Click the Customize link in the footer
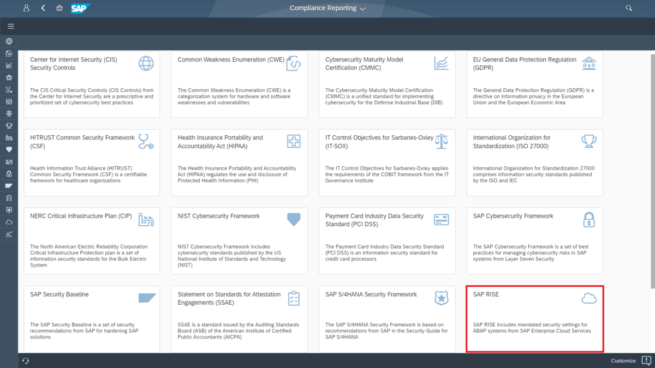The height and width of the screenshot is (368, 655). 623,360
